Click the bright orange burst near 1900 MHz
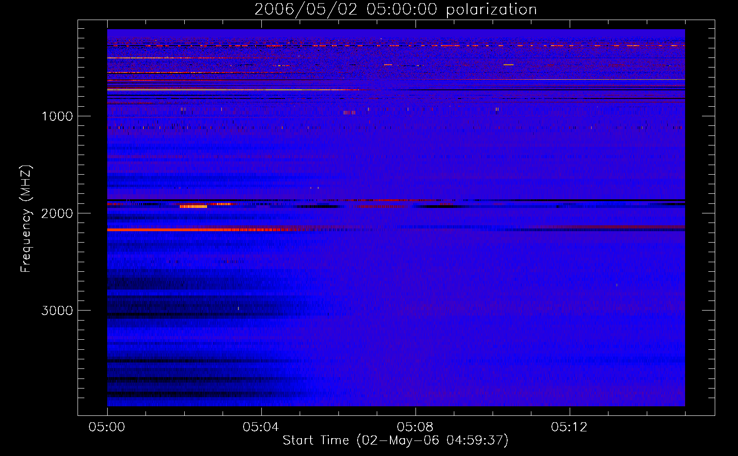Screen dimensions: 738x456 (193, 207)
